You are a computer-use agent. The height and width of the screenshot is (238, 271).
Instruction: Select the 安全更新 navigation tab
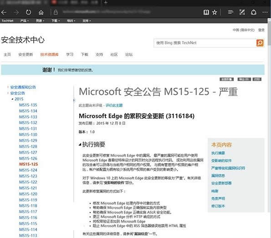tap(26, 54)
